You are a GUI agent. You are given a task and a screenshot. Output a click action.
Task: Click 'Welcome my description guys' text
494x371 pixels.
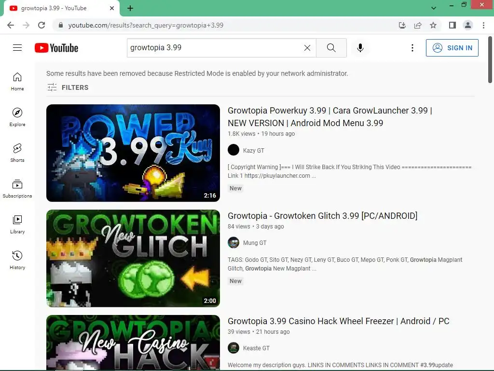(x=340, y=365)
